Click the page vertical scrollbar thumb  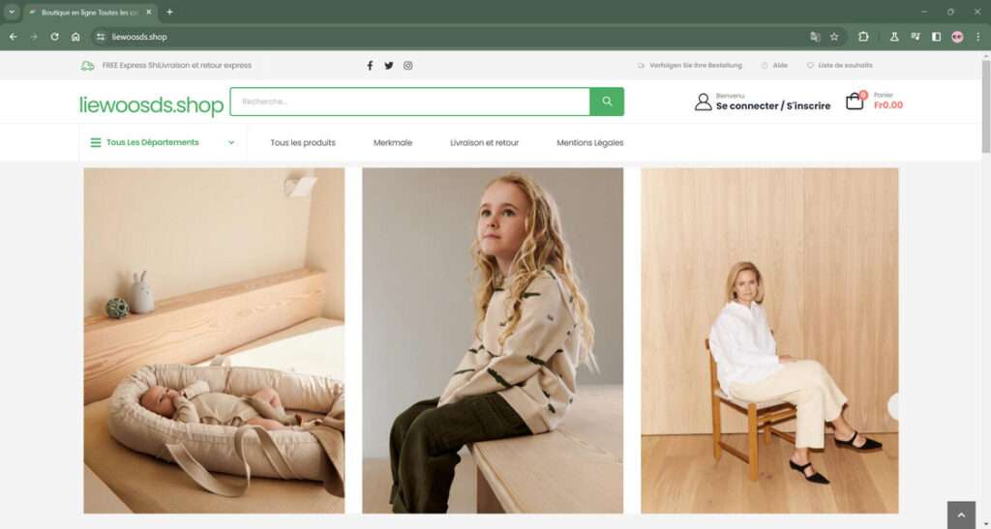(986, 106)
